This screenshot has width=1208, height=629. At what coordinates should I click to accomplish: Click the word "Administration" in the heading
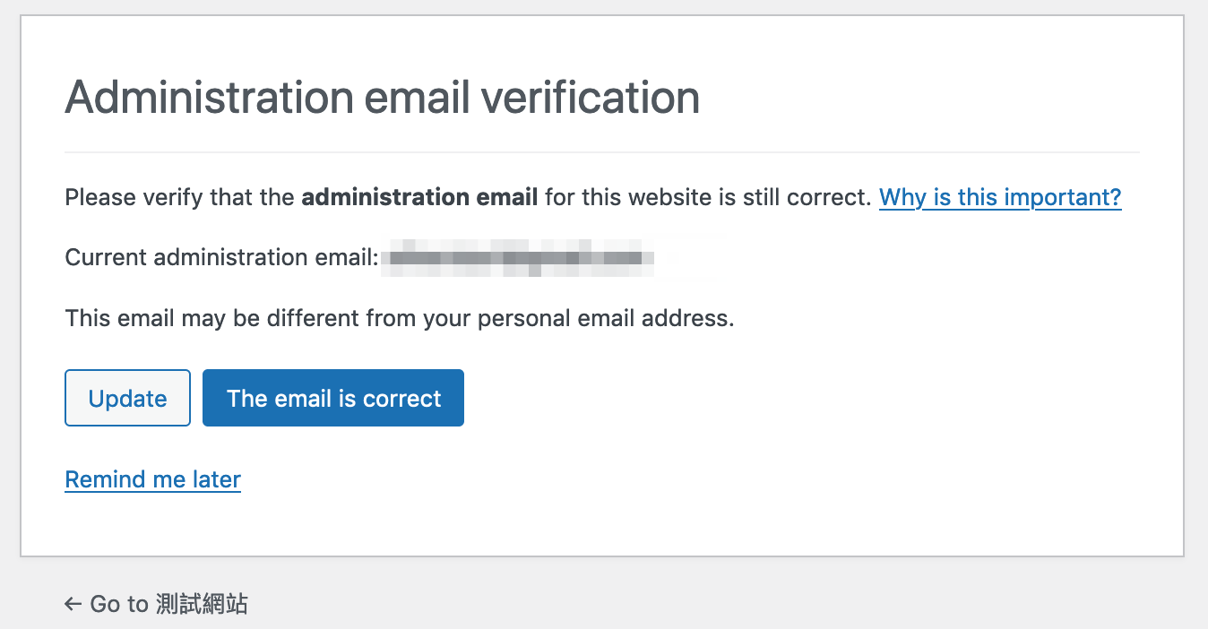pos(208,97)
